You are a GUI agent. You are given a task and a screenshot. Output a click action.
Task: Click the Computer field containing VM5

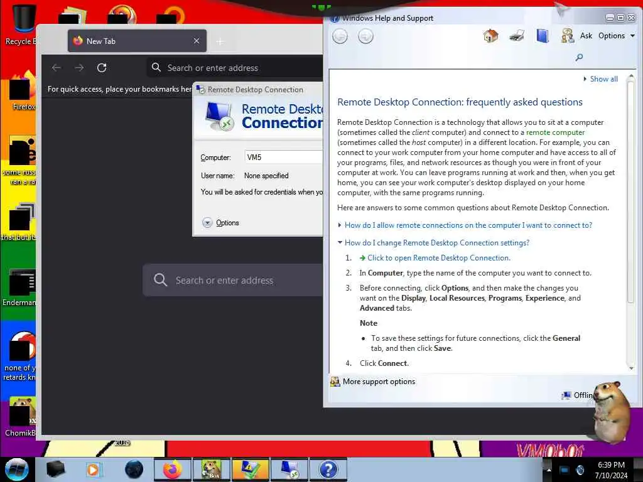(283, 158)
